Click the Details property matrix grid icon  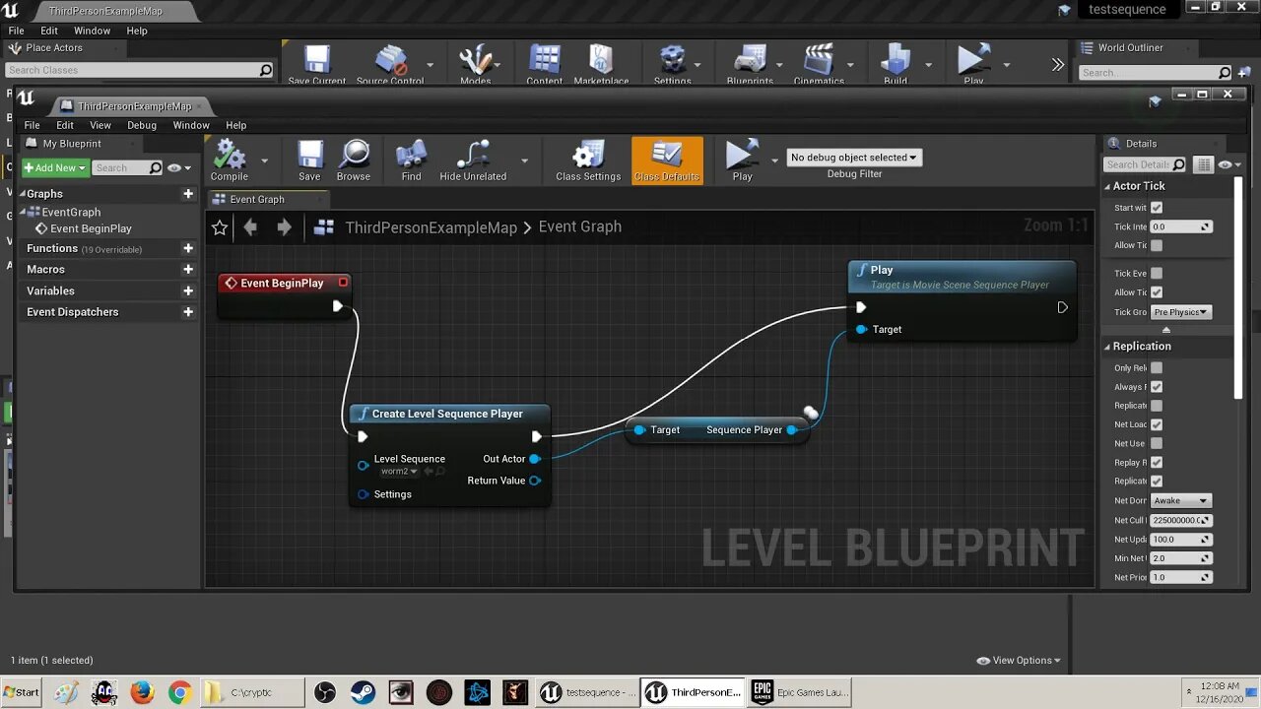tap(1203, 165)
